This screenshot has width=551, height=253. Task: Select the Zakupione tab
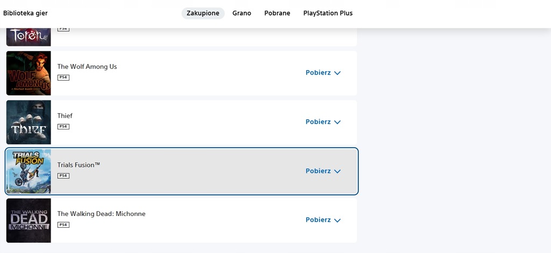[203, 13]
